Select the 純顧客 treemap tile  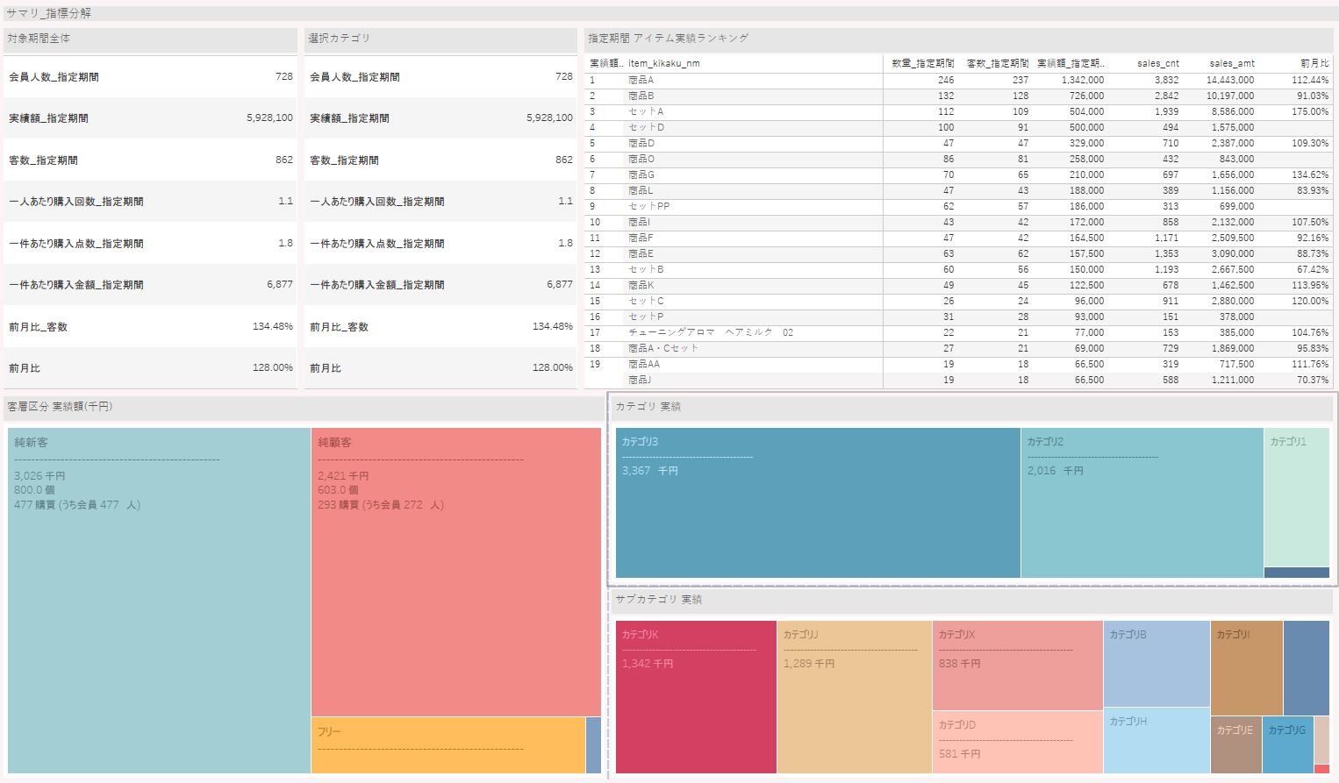(x=456, y=572)
